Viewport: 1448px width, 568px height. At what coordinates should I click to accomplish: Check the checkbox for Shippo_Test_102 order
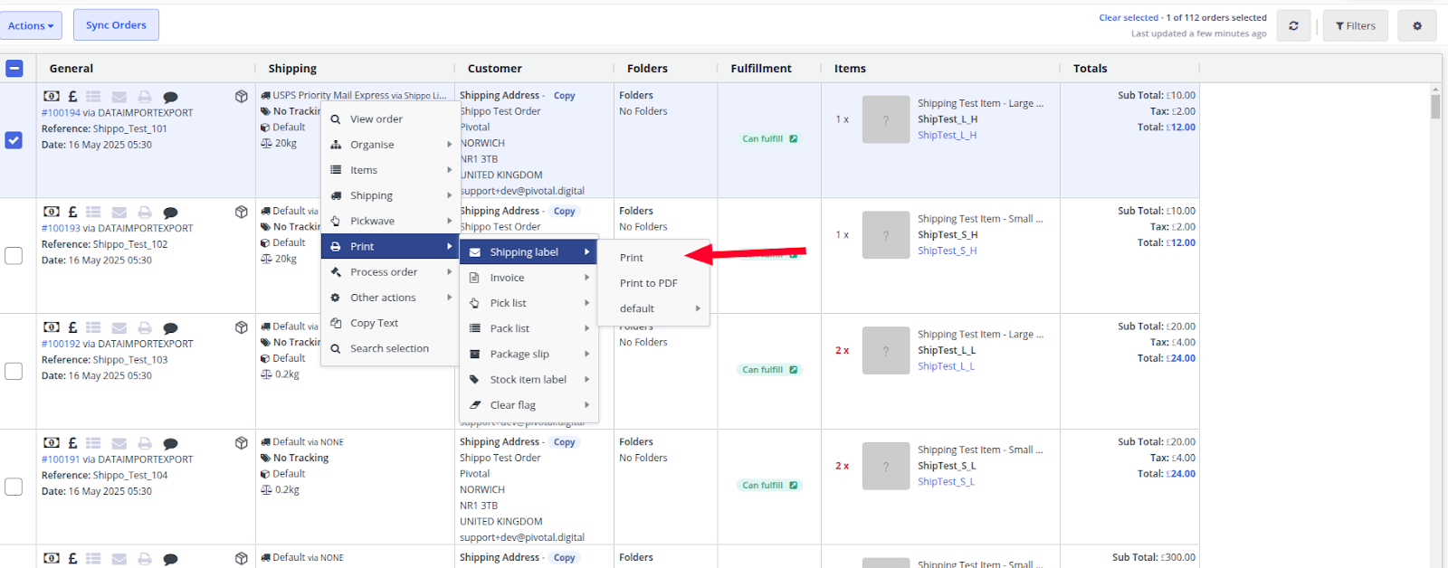pyautogui.click(x=14, y=256)
